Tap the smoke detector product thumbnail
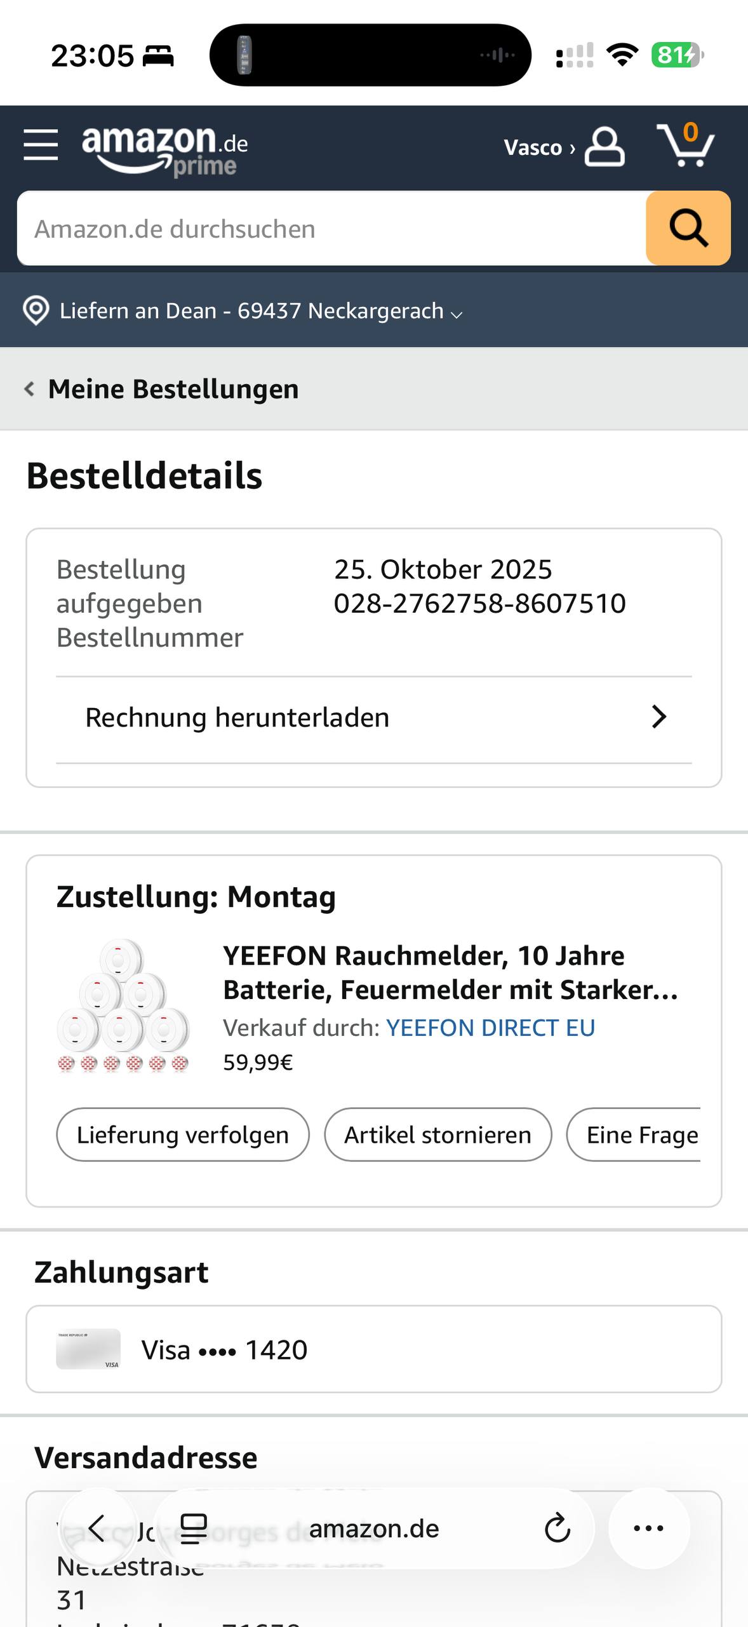The height and width of the screenshot is (1627, 748). (x=123, y=1006)
